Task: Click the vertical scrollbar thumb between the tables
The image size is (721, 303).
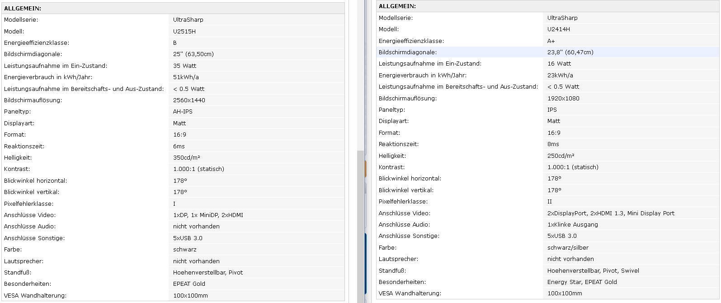Action: pyautogui.click(x=360, y=226)
